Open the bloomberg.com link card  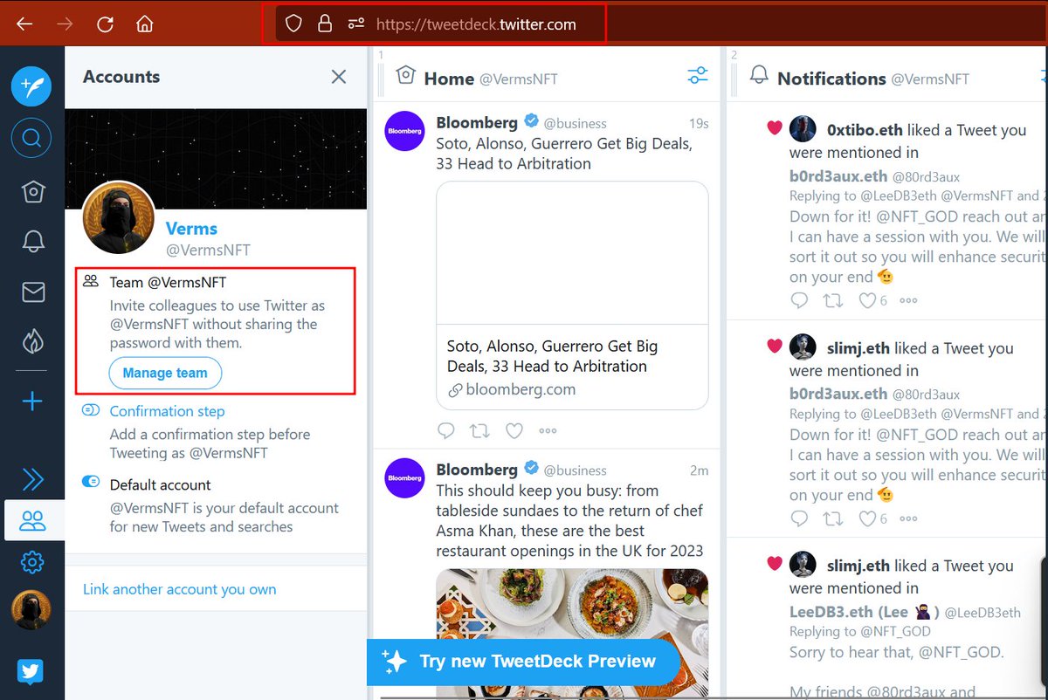[572, 367]
